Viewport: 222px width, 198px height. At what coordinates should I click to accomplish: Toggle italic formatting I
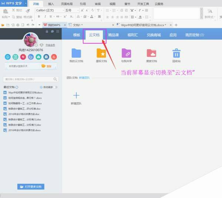point(45,17)
